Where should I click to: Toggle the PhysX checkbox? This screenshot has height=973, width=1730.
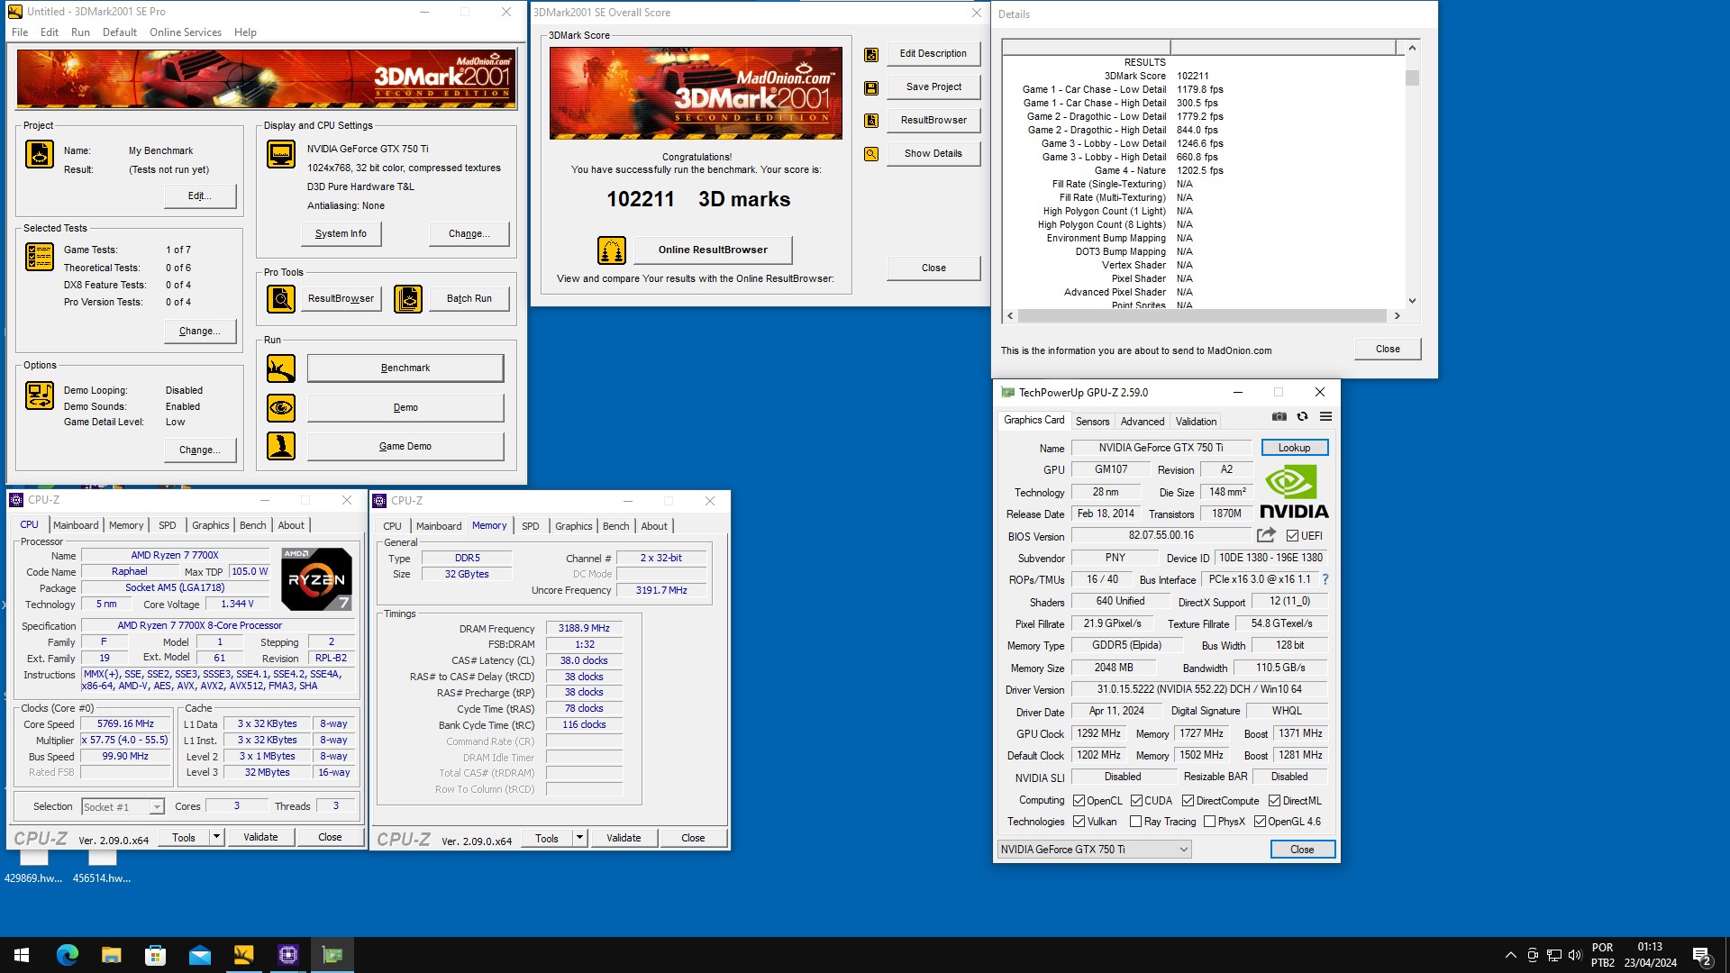coord(1209,822)
